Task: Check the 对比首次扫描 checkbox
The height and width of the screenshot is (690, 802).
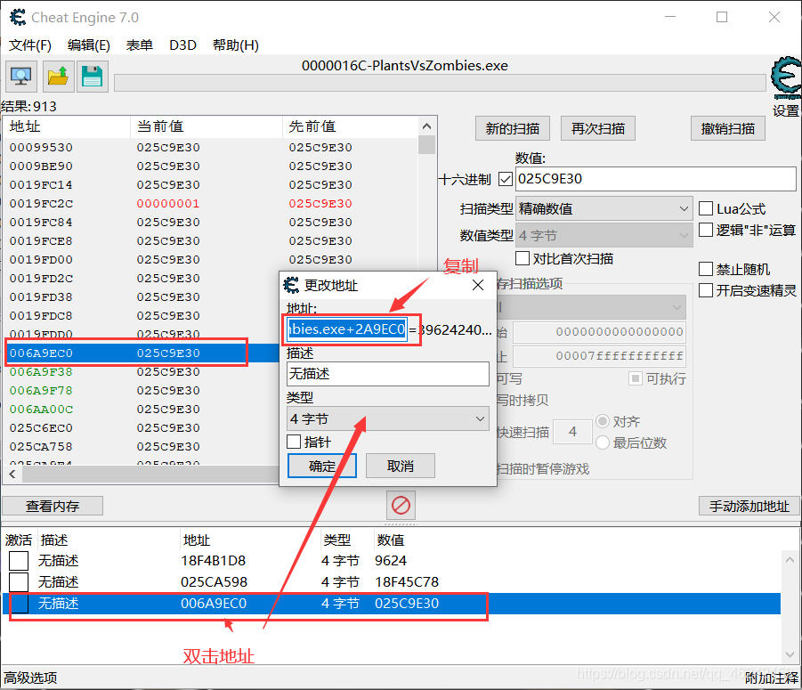Action: (x=523, y=258)
